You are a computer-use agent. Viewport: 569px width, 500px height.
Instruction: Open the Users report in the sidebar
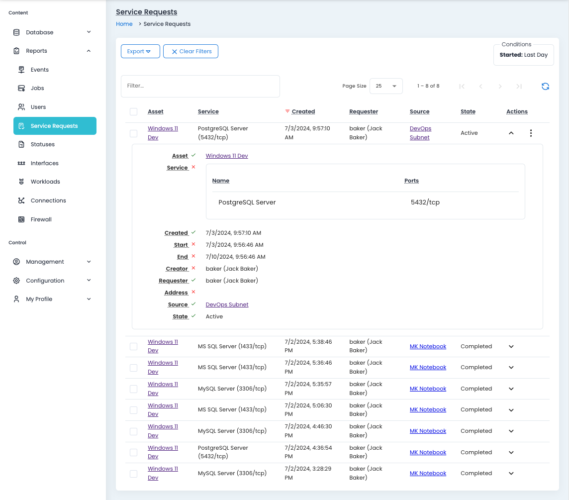pos(38,107)
